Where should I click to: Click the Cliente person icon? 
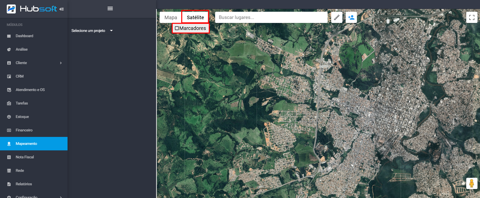coord(9,63)
